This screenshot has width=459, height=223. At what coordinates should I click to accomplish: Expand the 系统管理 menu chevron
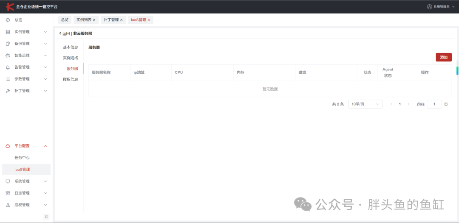[45, 181]
